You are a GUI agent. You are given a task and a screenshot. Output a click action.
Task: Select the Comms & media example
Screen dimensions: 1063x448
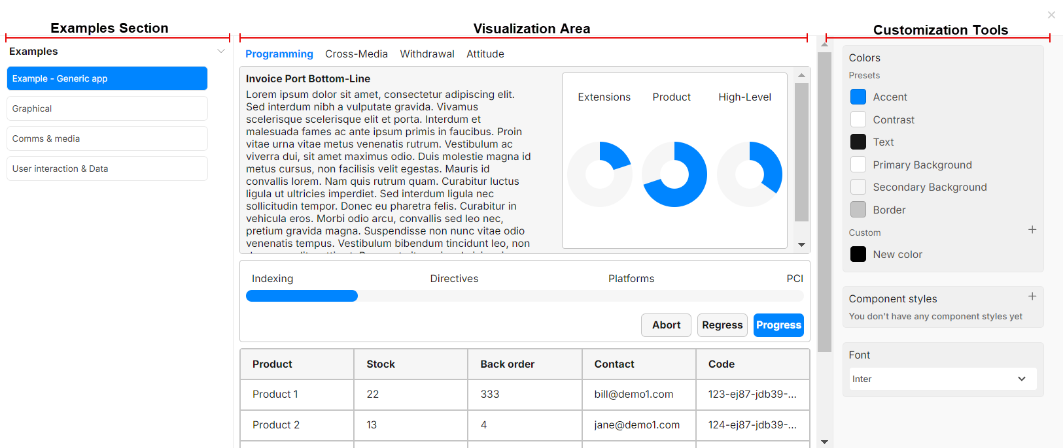pos(107,138)
